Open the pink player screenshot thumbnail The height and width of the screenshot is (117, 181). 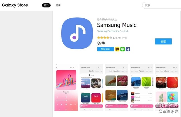[x=66, y=87]
